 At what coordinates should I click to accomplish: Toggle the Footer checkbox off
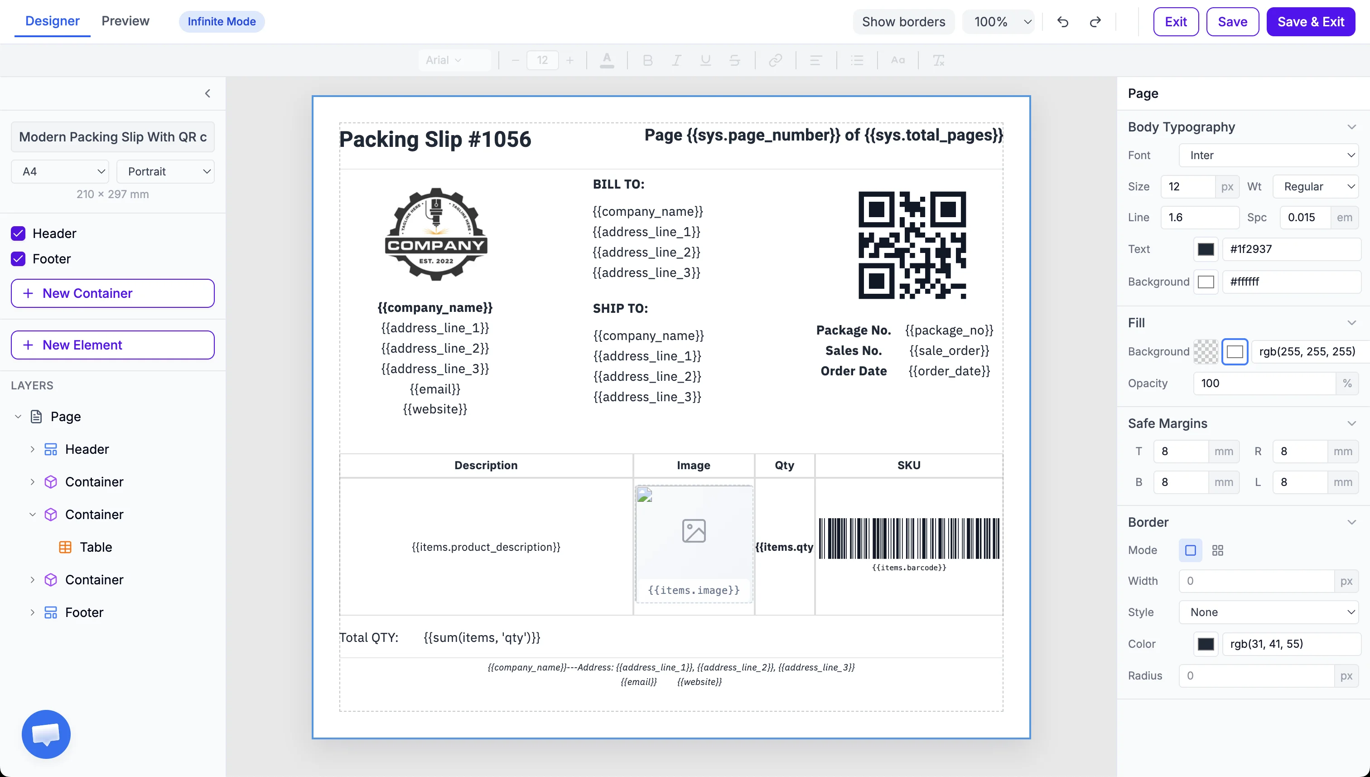pos(18,259)
